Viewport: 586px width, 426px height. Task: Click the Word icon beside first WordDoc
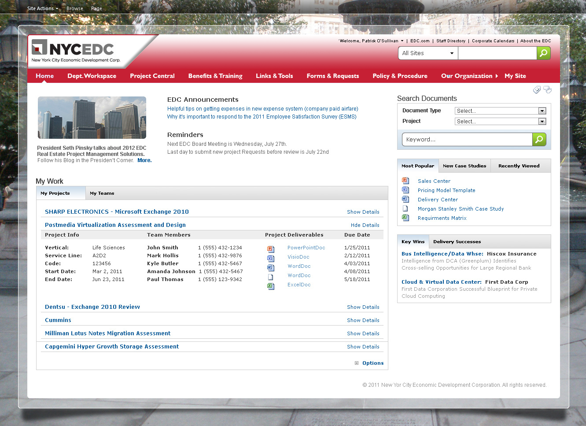tap(271, 267)
